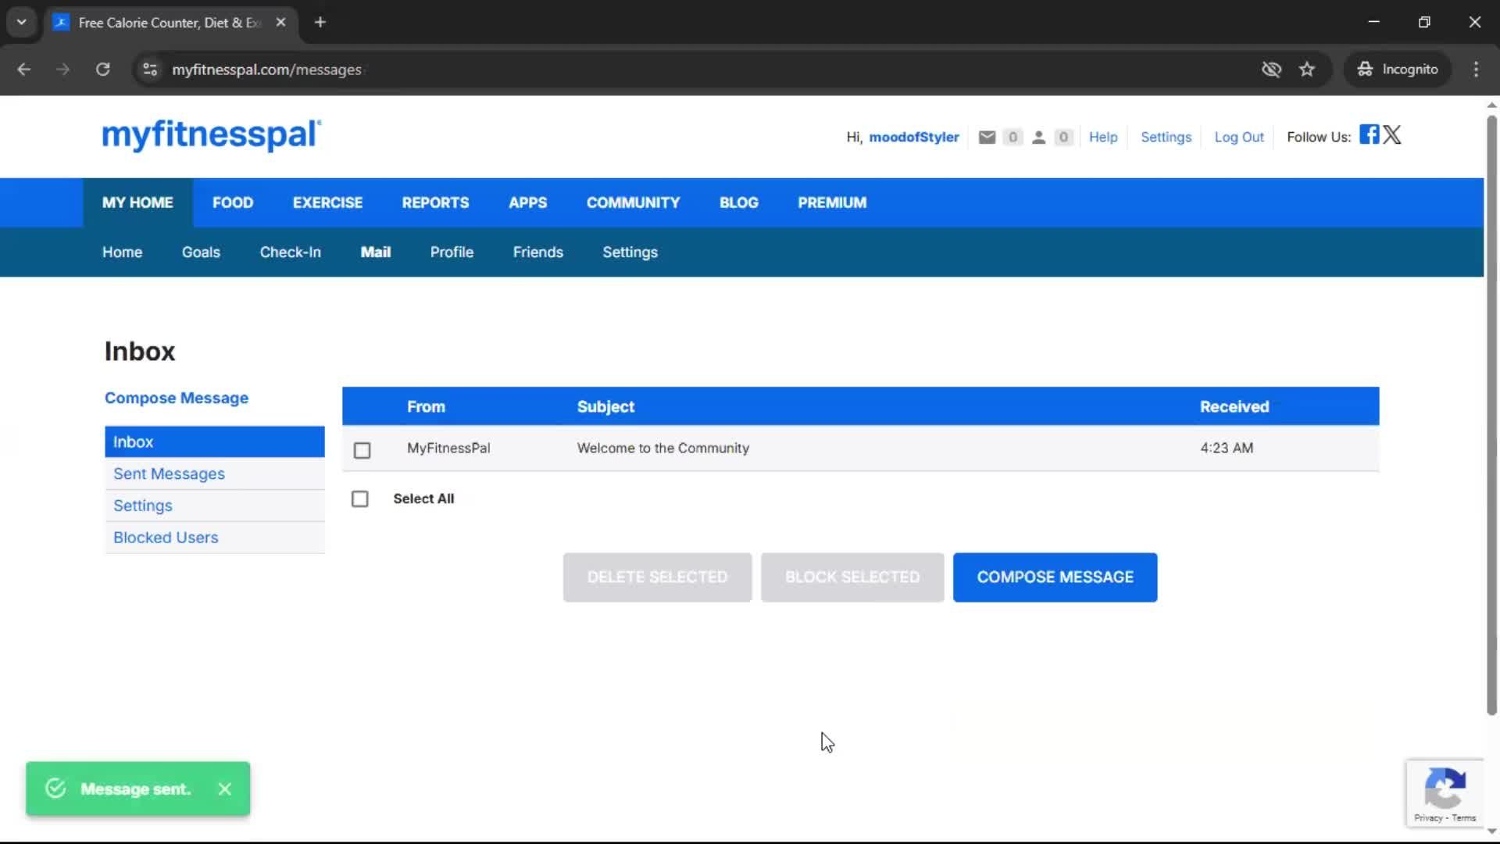Open Sent Messages in the sidebar
The width and height of the screenshot is (1500, 844).
click(x=215, y=474)
